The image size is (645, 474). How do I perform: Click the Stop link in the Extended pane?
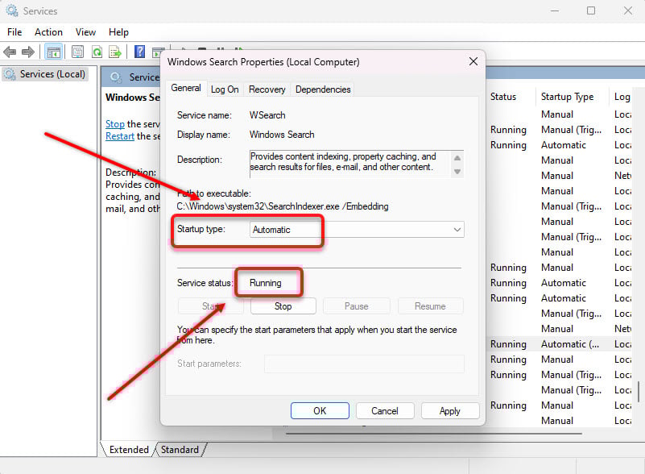(115, 124)
